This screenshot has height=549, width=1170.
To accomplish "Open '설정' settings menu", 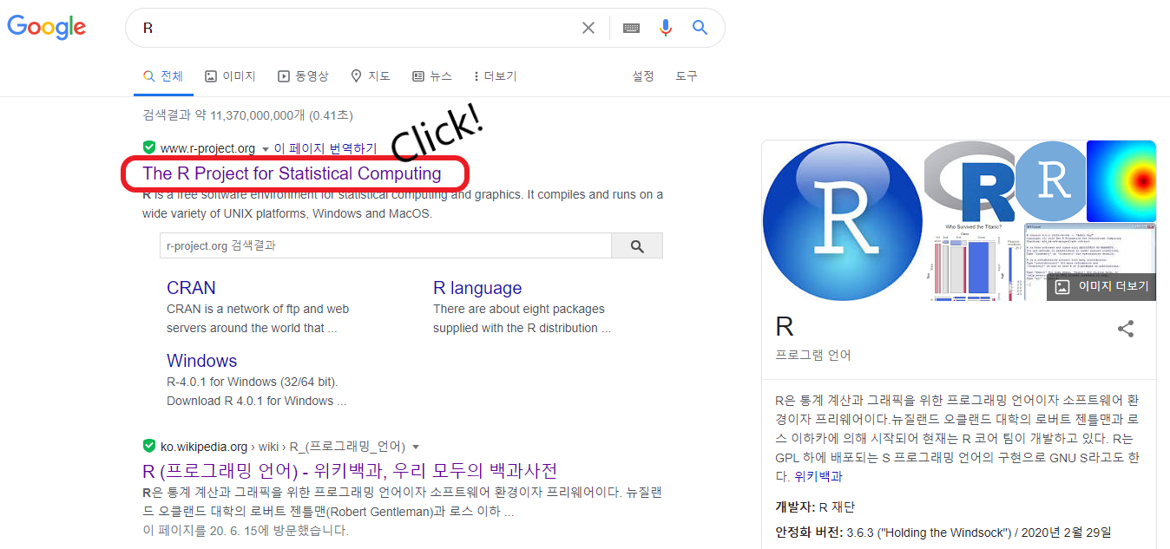I will point(643,76).
